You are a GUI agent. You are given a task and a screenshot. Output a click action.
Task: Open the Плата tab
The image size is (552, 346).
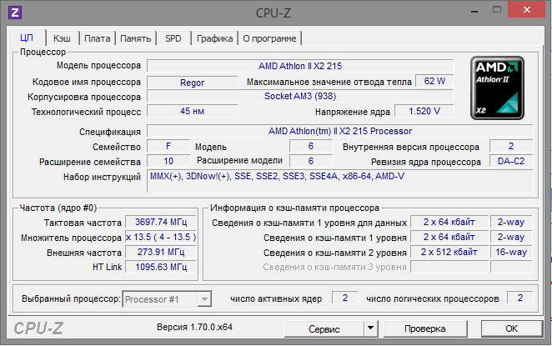(97, 38)
